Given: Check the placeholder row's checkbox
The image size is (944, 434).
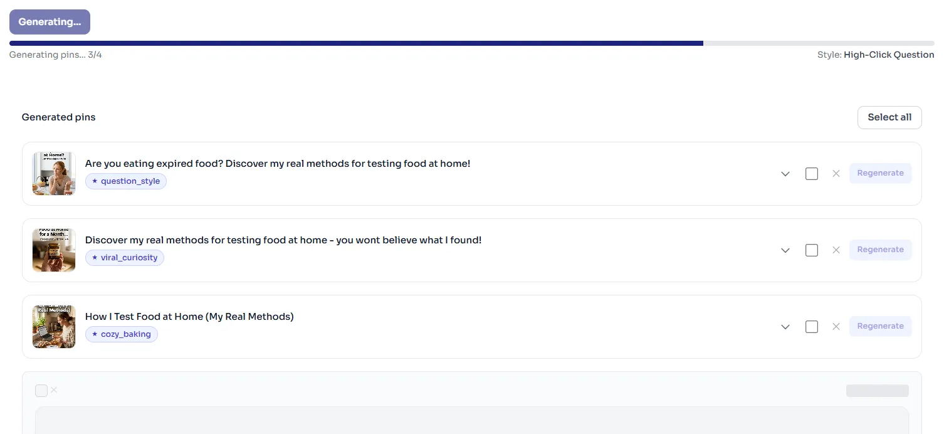Looking at the screenshot, I should [x=41, y=391].
